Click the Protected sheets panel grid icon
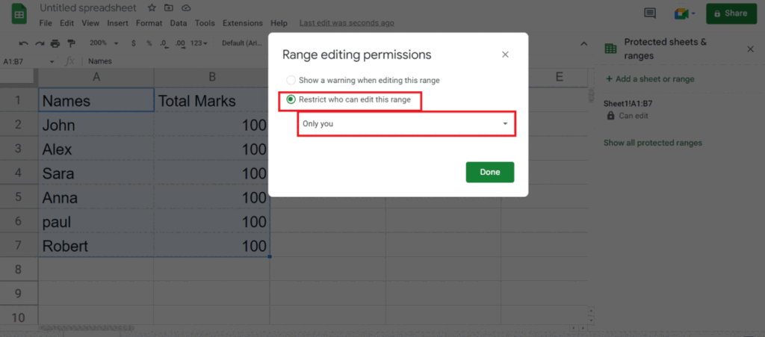The height and width of the screenshot is (337, 765). 610,49
